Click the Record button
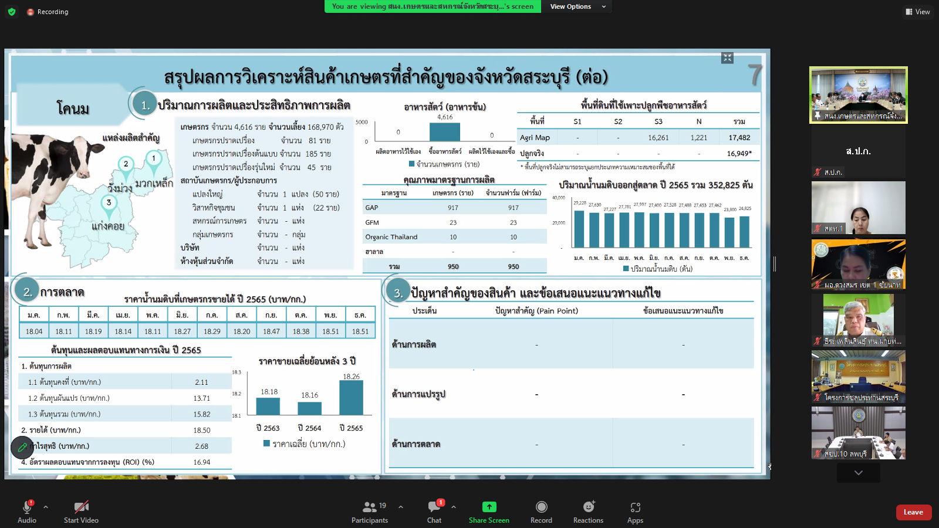939x528 pixels. tap(541, 512)
